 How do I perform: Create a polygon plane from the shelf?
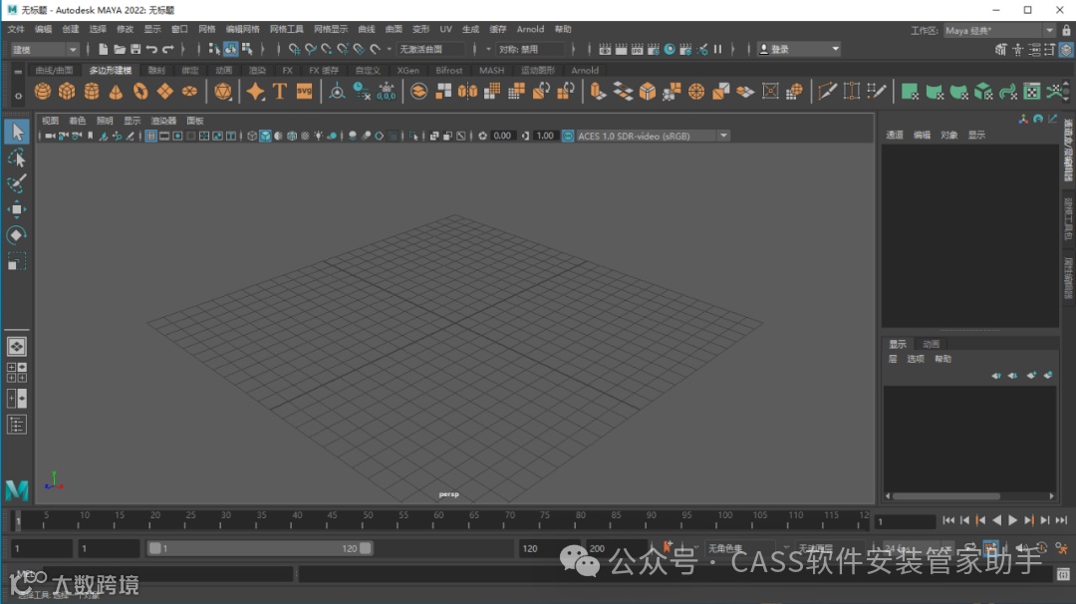[165, 92]
